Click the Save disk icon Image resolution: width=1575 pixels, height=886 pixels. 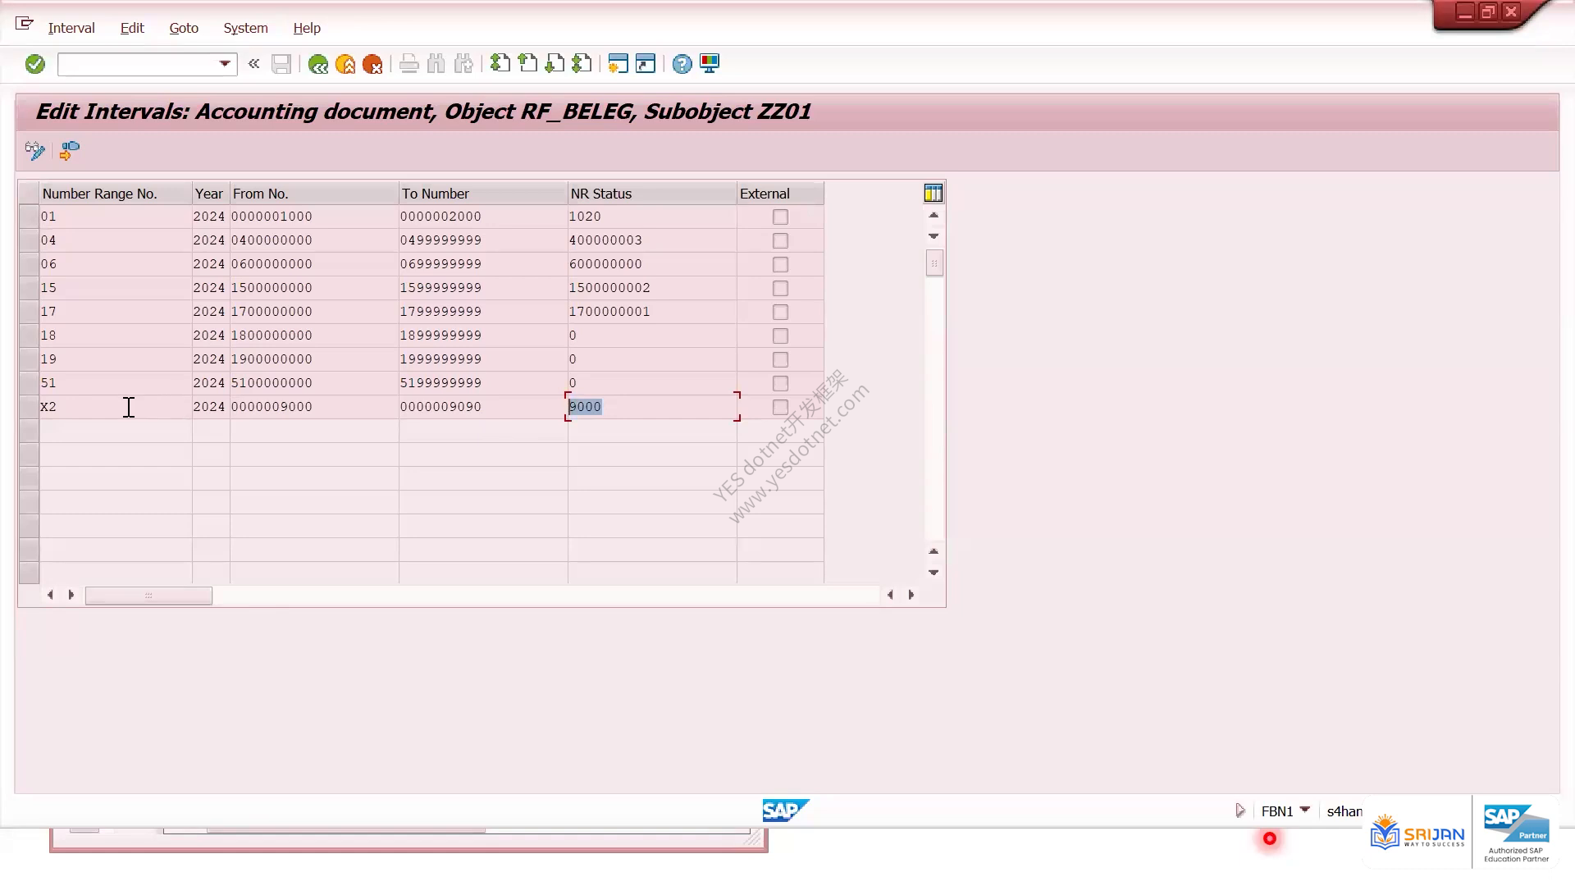281,64
